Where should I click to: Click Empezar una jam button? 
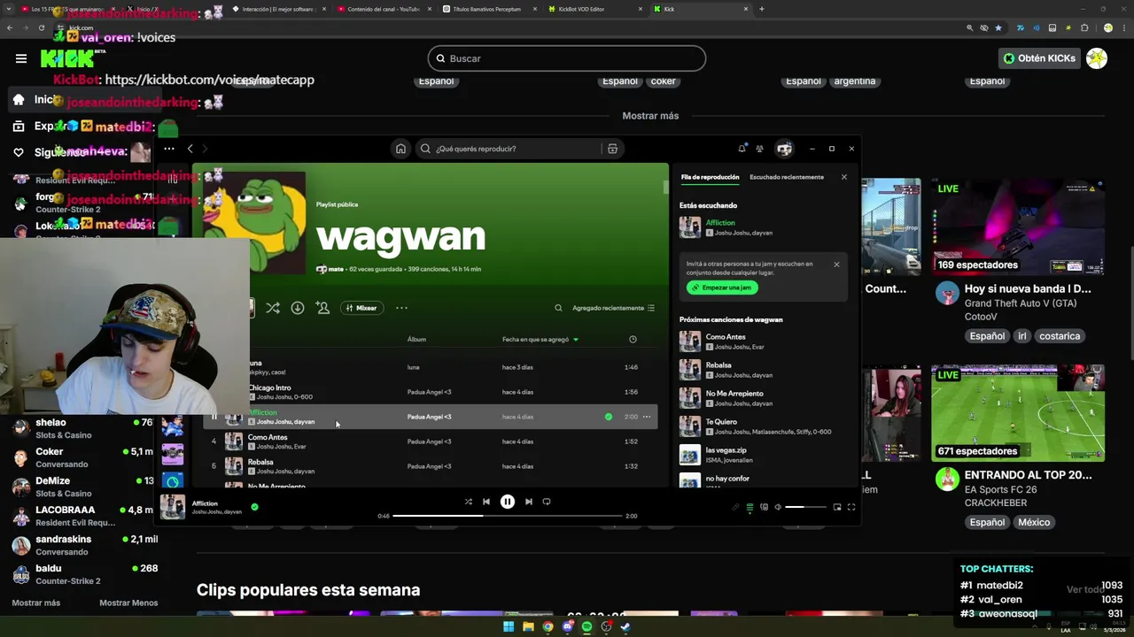[722, 288]
